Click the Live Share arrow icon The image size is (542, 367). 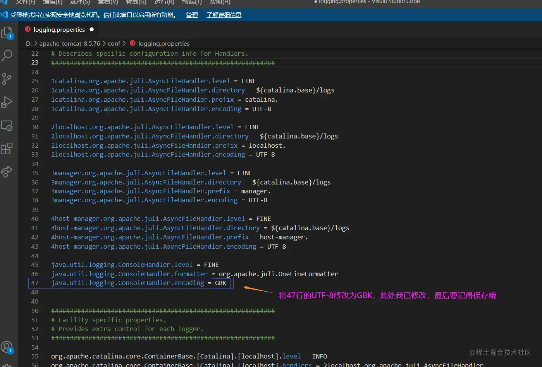(7, 171)
